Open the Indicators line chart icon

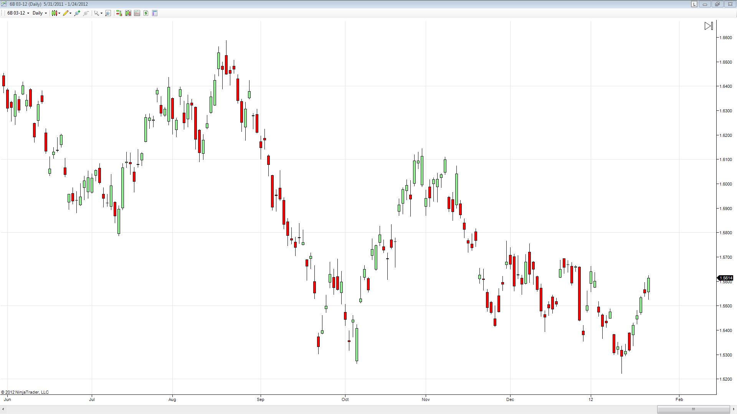tap(137, 13)
